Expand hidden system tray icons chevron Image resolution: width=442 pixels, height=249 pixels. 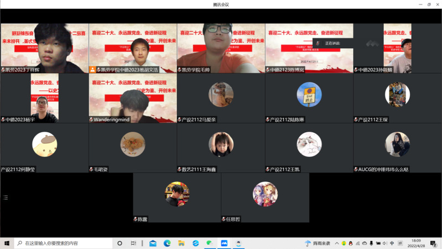[x=337, y=243]
